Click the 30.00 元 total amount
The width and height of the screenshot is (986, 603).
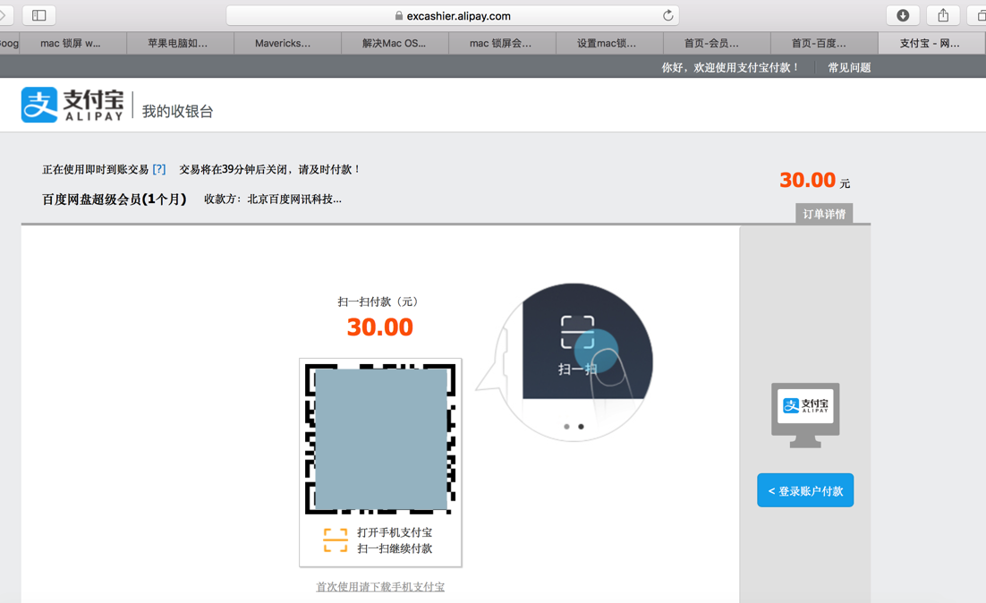815,181
